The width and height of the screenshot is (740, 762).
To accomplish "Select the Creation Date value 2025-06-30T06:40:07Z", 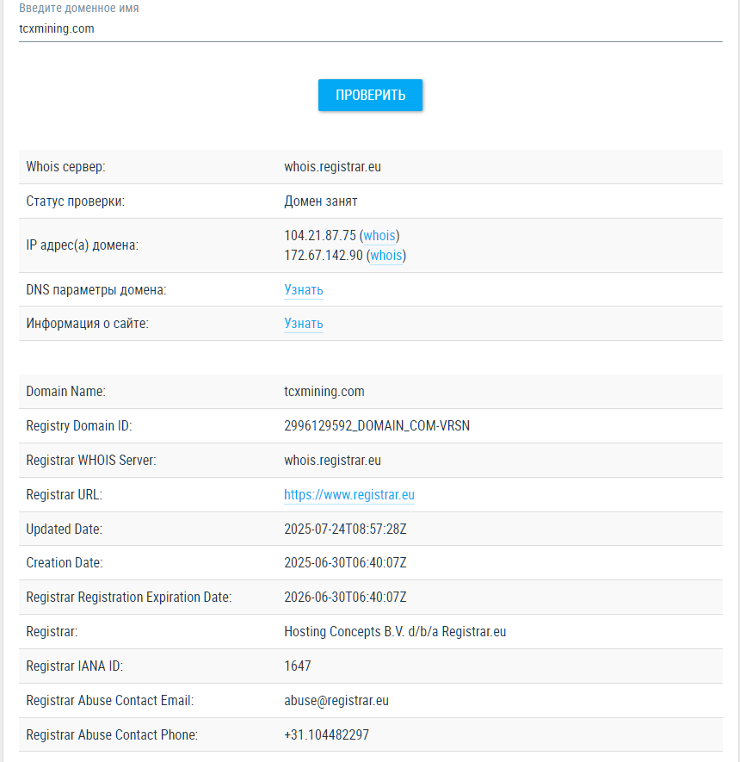I will point(345,563).
